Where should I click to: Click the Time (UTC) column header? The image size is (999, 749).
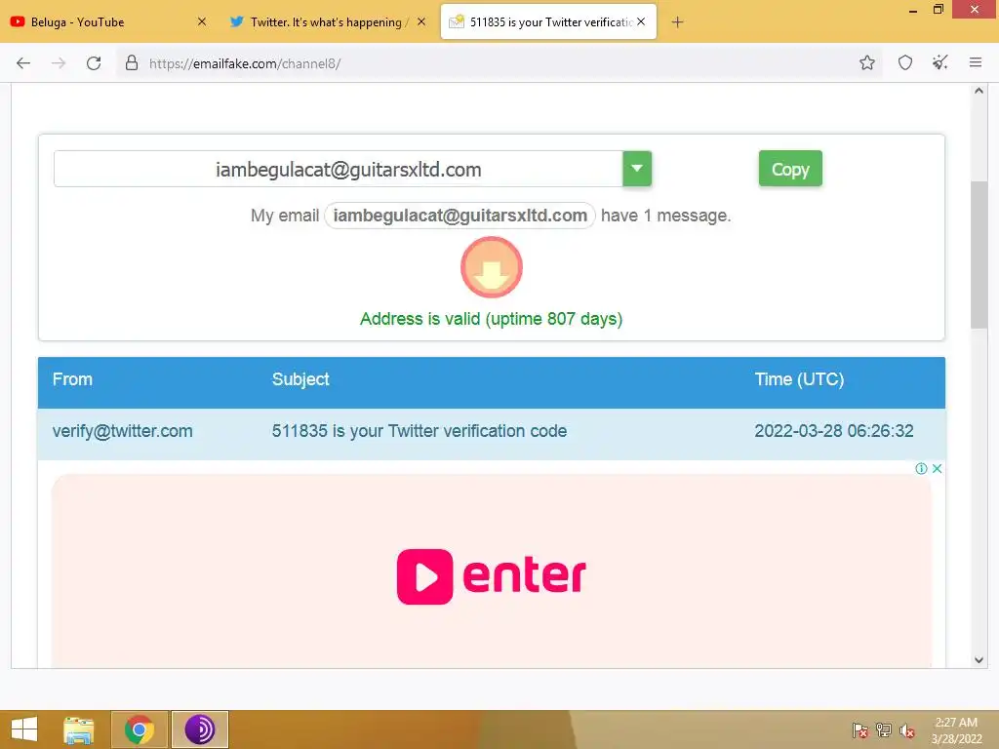(800, 379)
